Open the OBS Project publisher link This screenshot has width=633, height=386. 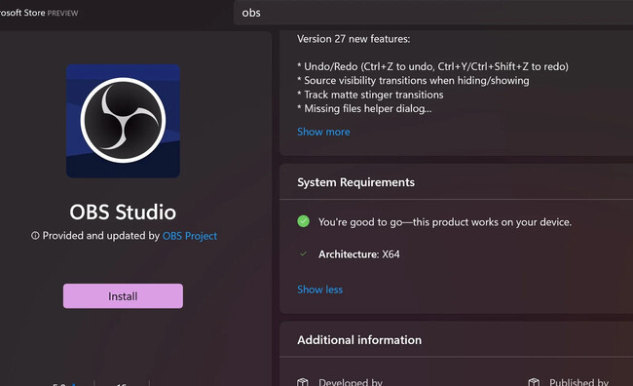(190, 236)
